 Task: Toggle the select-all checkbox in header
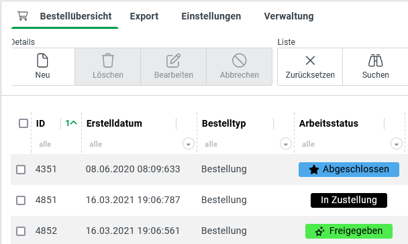pos(23,123)
